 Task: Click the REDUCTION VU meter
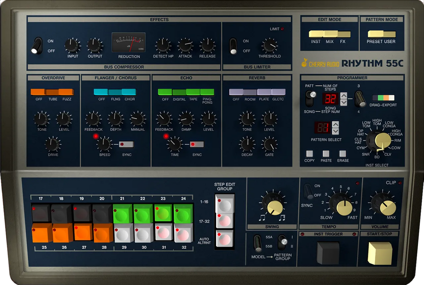pos(129,43)
